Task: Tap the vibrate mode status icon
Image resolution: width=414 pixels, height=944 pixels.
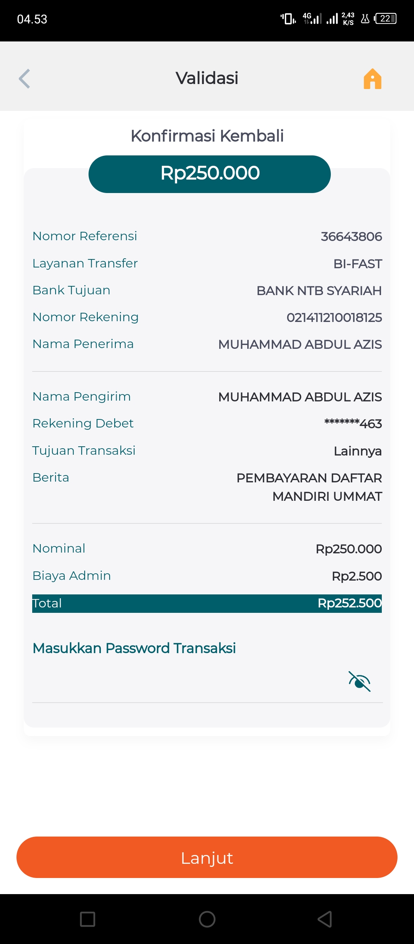Action: pos(288,18)
